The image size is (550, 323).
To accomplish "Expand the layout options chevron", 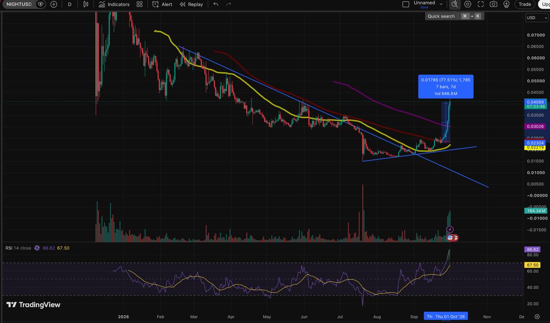I will pos(440,4).
